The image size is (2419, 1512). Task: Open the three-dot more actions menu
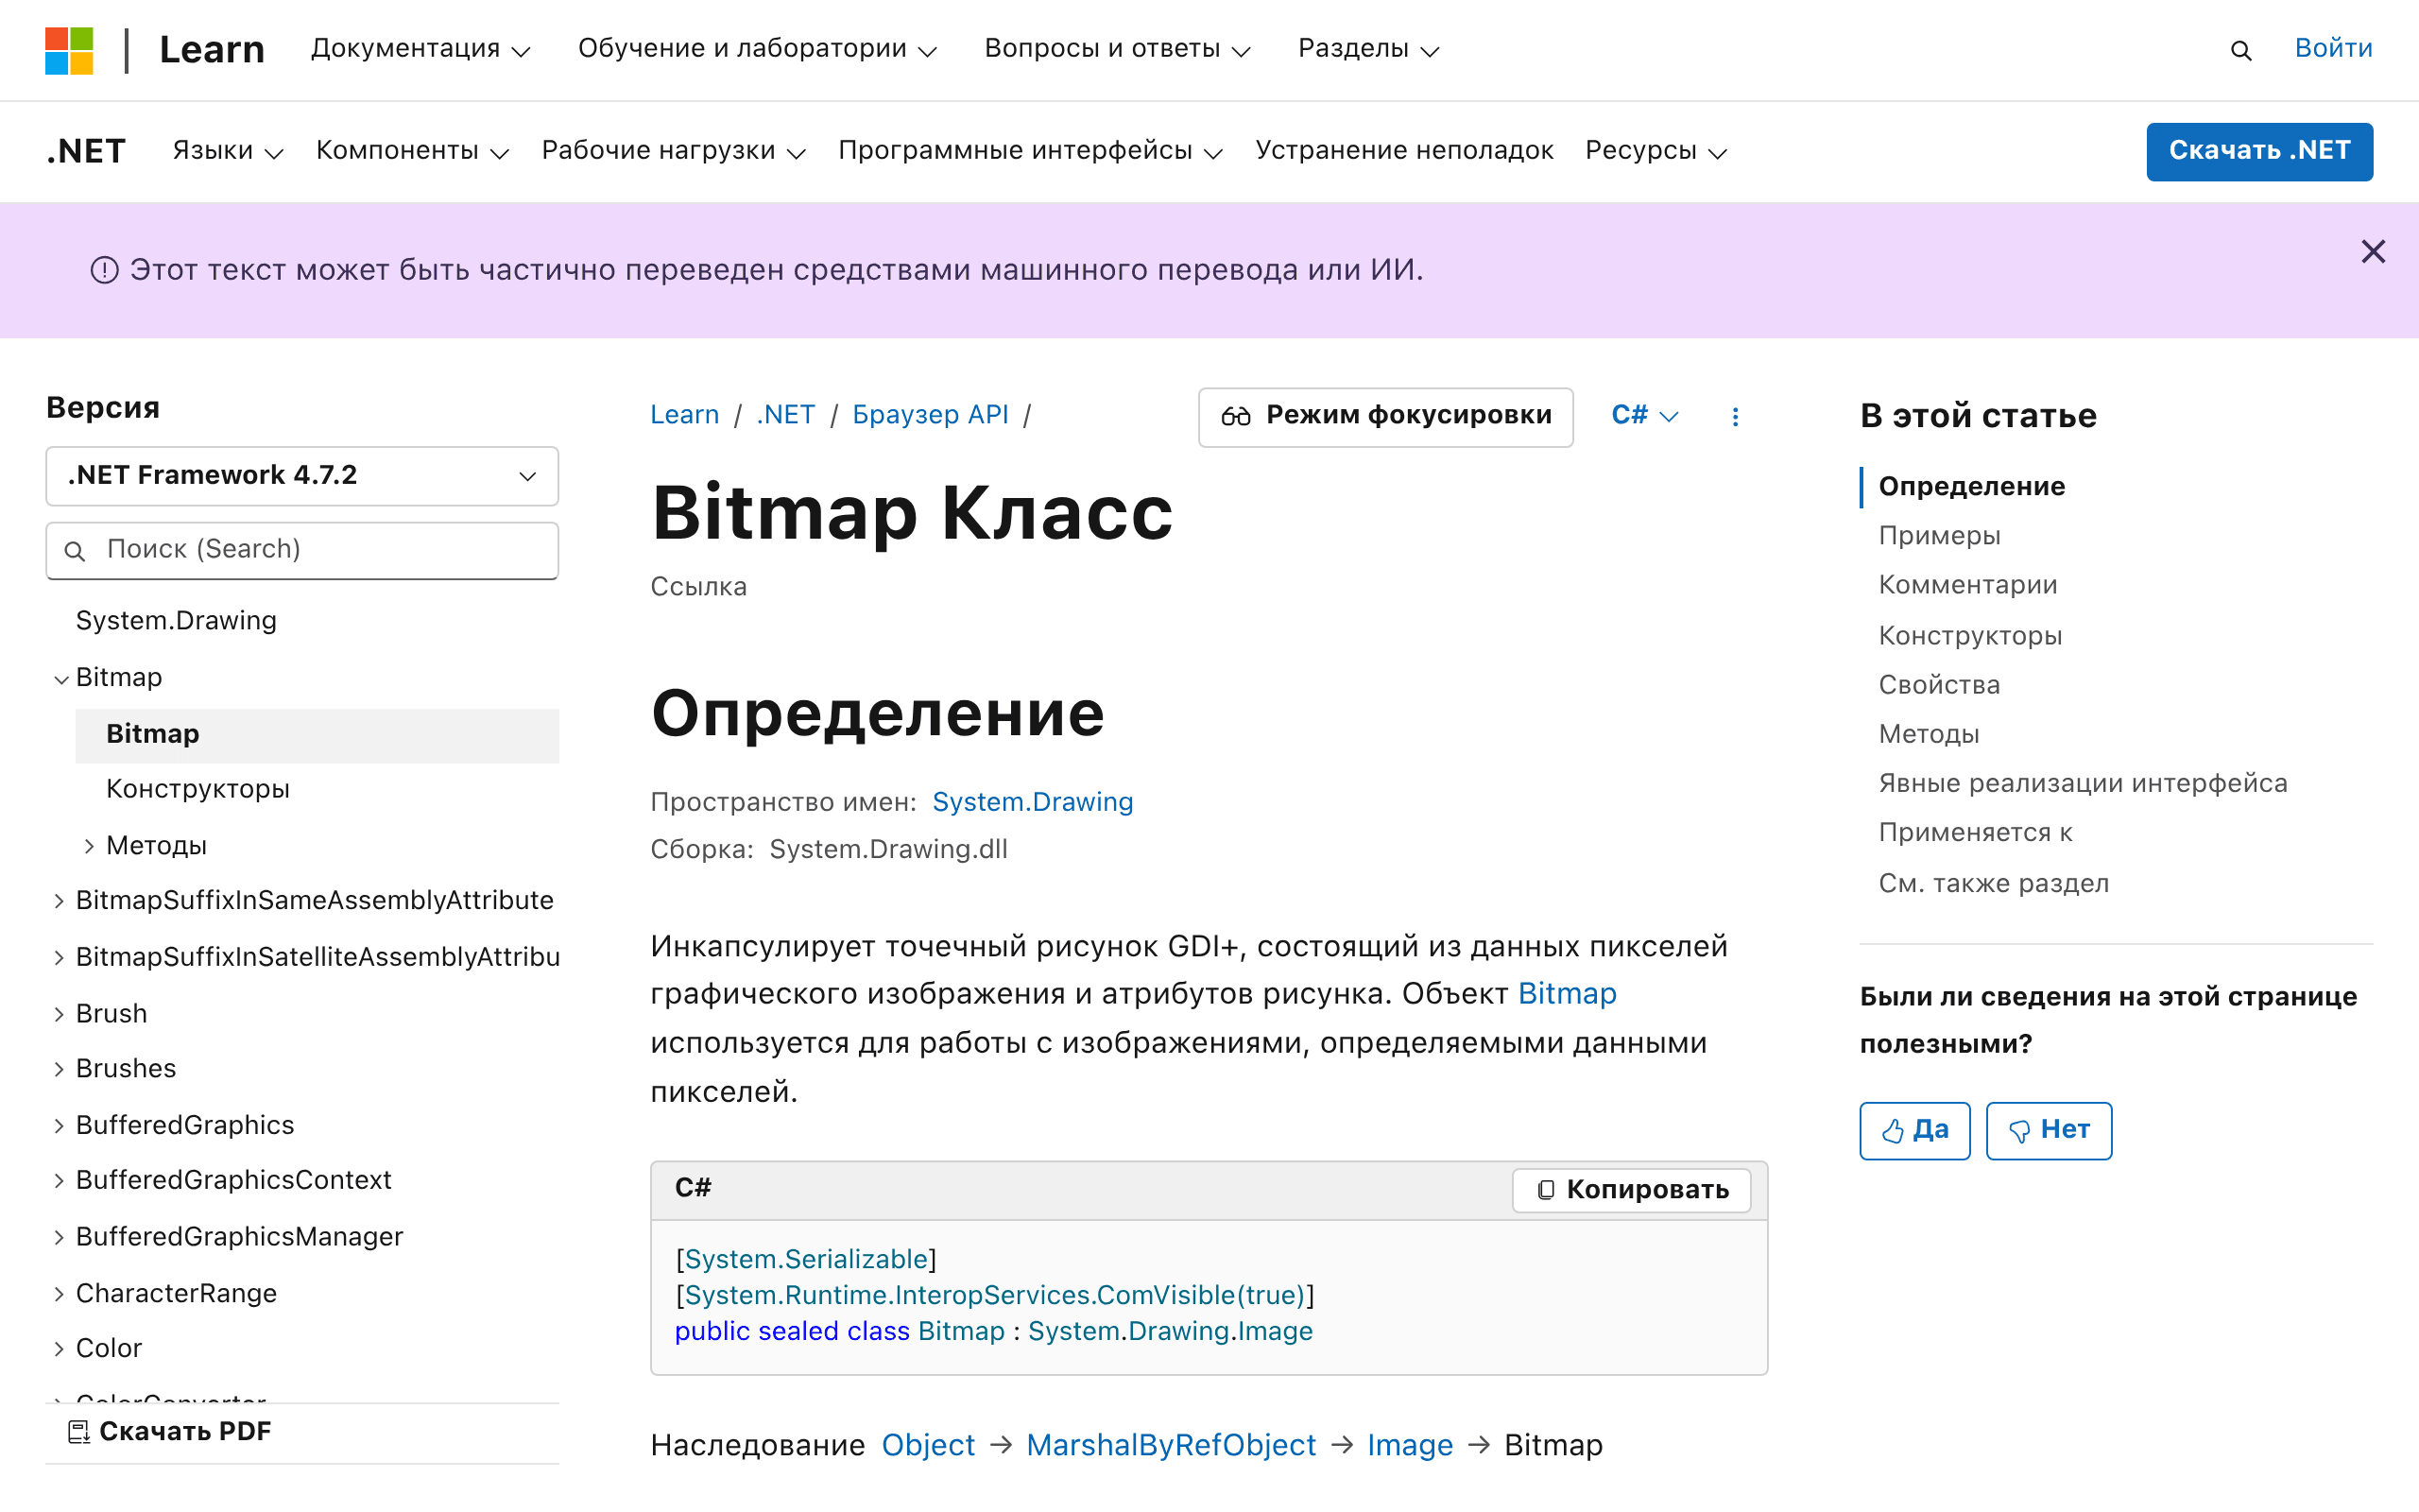pyautogui.click(x=1735, y=416)
